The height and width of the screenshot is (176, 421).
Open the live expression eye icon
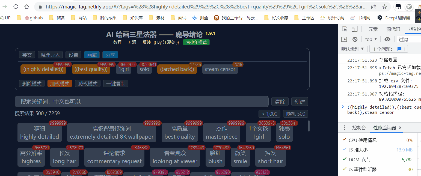click(x=387, y=39)
